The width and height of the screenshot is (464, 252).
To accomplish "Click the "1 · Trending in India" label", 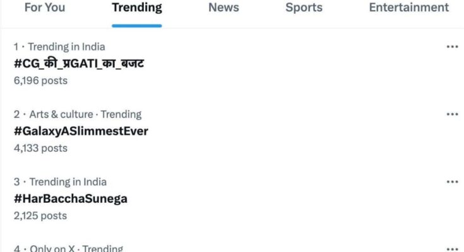I will point(59,47).
